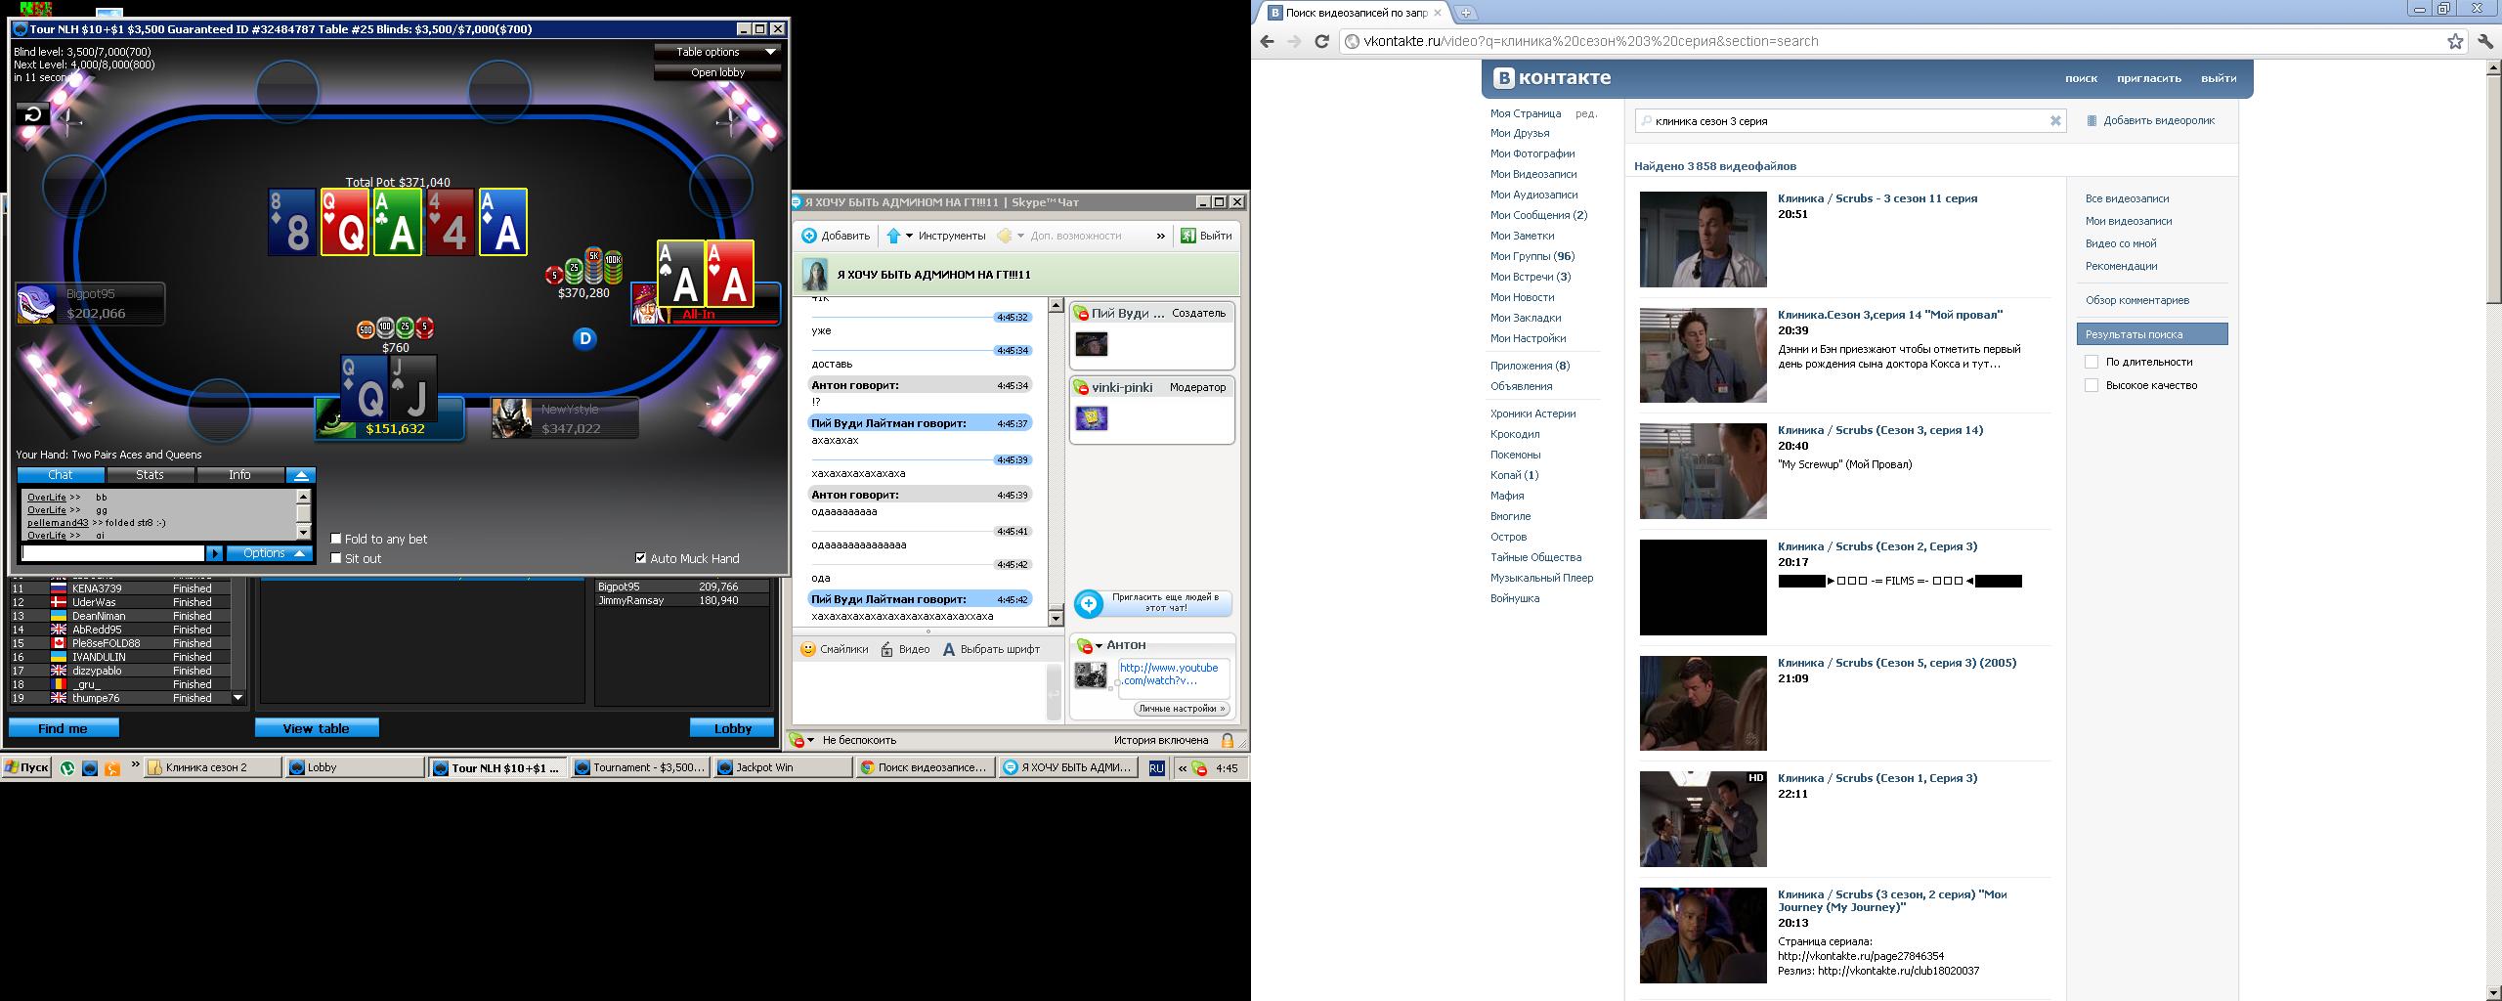Open thumbnail of Сезон 1, Серия 3 HD video
This screenshot has width=2502, height=1001.
[x=1704, y=819]
